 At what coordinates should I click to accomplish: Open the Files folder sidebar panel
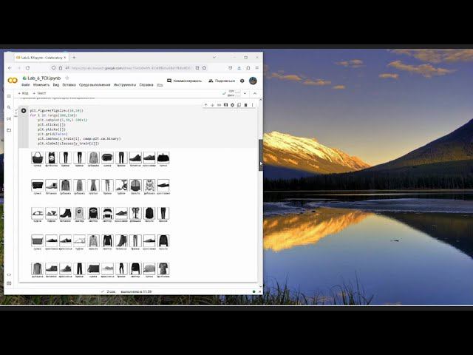9,130
